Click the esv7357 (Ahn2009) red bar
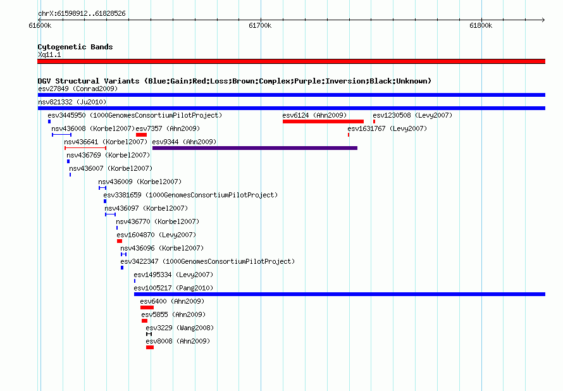This screenshot has width=563, height=391. 142,135
